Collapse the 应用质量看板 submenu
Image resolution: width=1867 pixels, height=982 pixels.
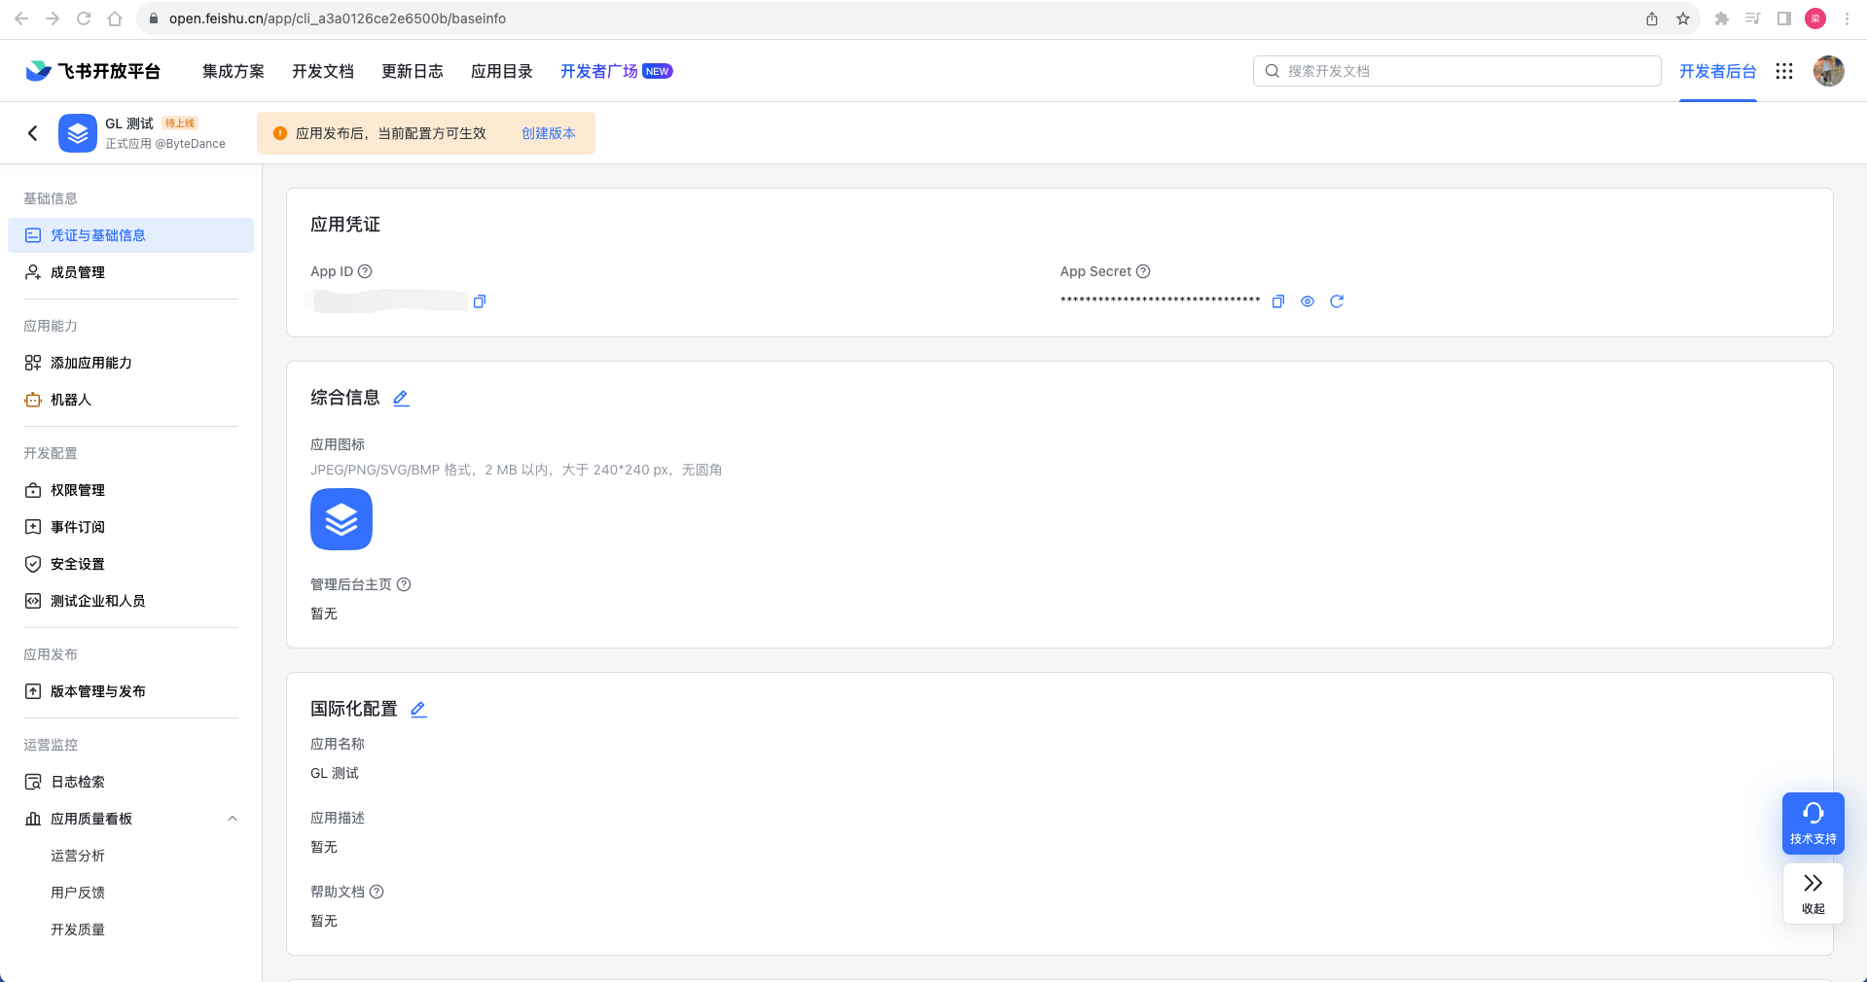(233, 819)
